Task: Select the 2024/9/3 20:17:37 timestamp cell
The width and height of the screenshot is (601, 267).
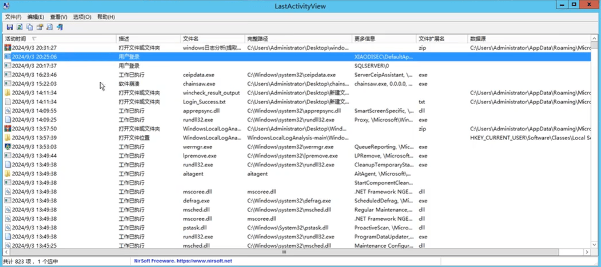Action: (x=34, y=66)
